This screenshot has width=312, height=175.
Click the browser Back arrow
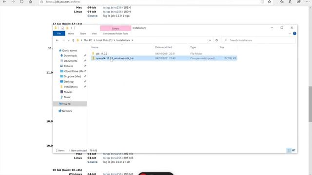[x=4, y=1]
